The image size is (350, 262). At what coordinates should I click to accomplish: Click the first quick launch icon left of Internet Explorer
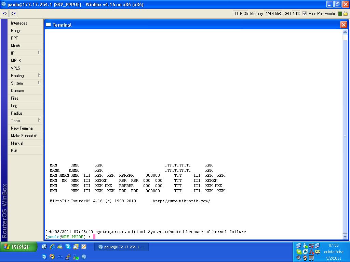[44, 246]
